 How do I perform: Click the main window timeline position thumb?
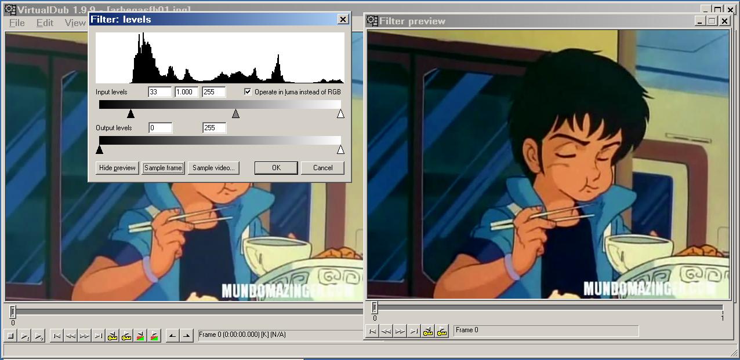pyautogui.click(x=13, y=311)
